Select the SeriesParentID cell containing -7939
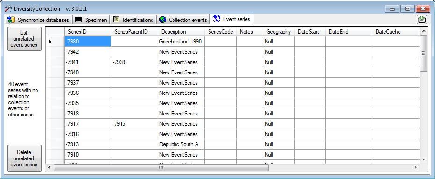The image size is (435, 179). pos(135,62)
